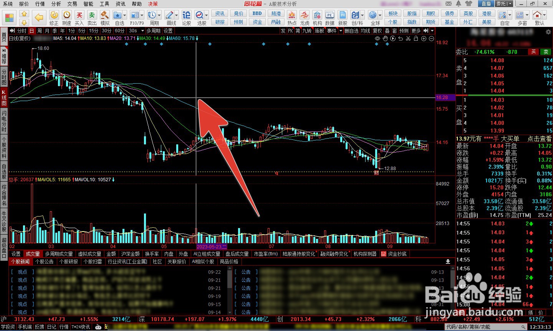Open the settings gear in the quote panel
Image resolution: width=553 pixels, height=331 pixels.
(x=548, y=32)
